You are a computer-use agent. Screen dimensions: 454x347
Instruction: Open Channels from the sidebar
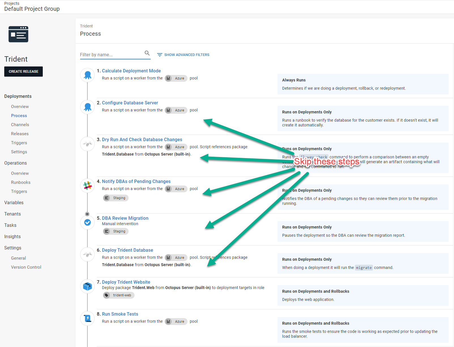(x=20, y=124)
